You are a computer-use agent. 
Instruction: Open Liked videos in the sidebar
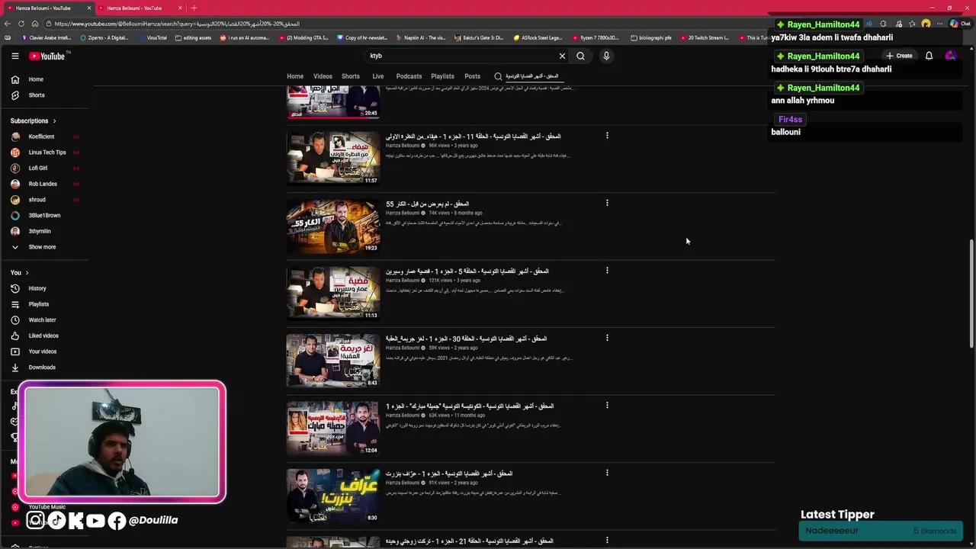(43, 335)
